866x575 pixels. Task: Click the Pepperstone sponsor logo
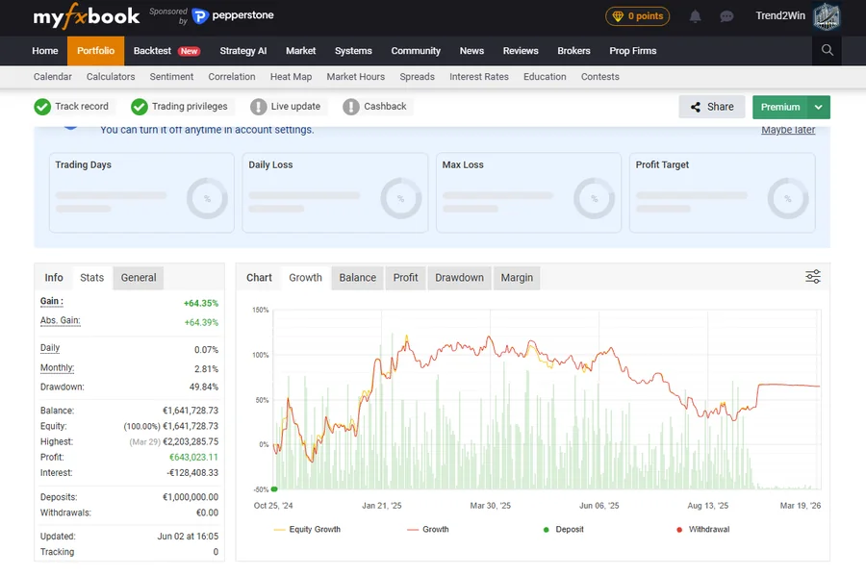point(233,16)
